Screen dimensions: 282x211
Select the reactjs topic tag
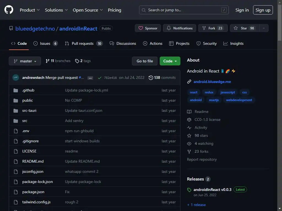click(214, 100)
